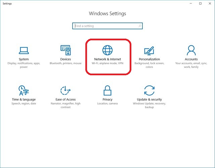Open the System laptop icon
Screen dimensions: 215x168
[24, 50]
